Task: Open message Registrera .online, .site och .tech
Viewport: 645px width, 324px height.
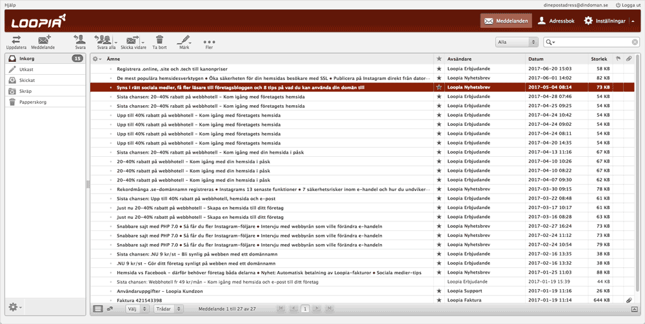Action: pos(172,69)
